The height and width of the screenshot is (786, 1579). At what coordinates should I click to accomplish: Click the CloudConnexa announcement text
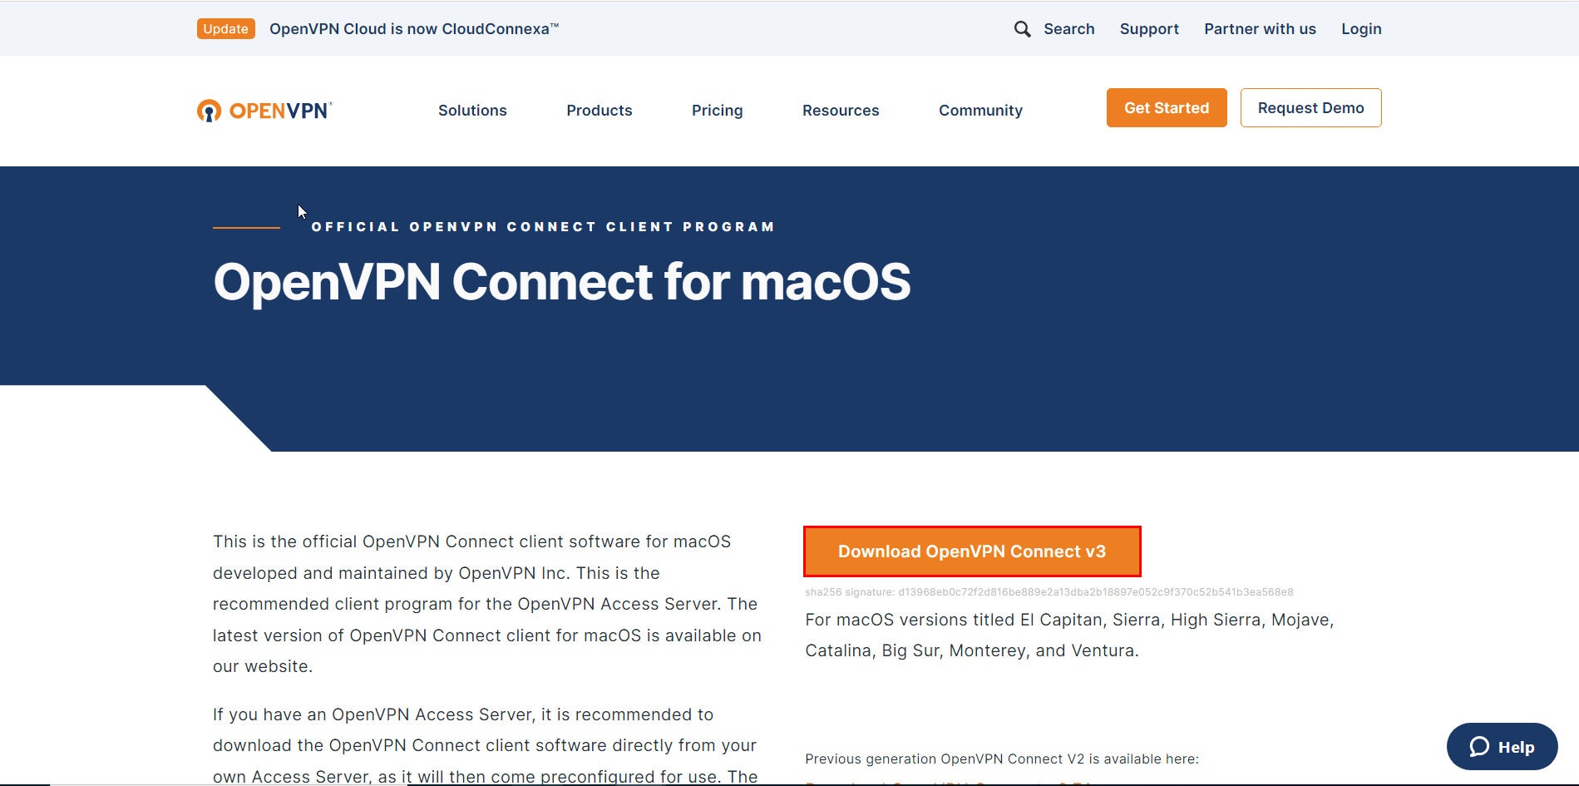pos(414,29)
